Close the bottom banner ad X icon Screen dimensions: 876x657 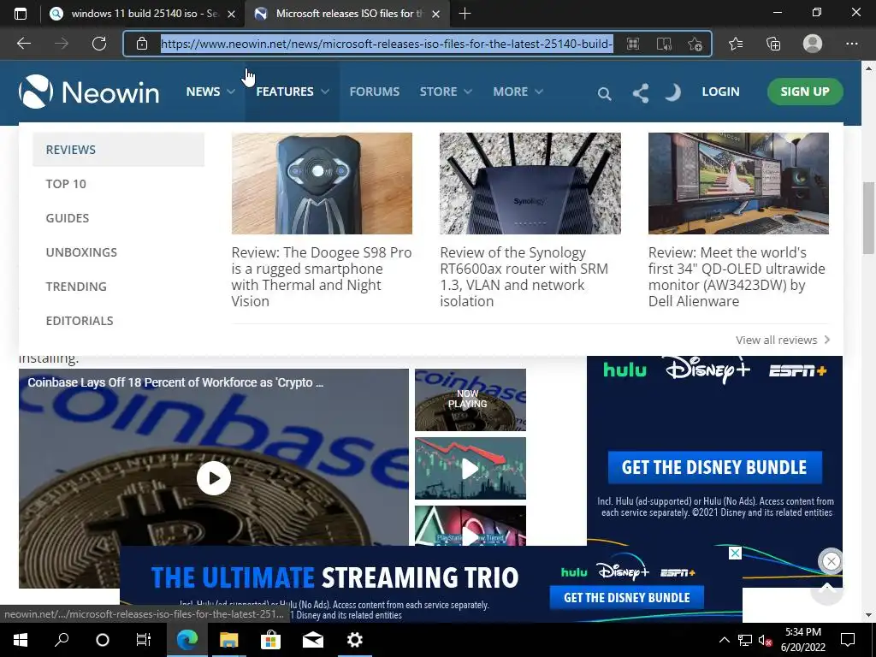(x=735, y=553)
